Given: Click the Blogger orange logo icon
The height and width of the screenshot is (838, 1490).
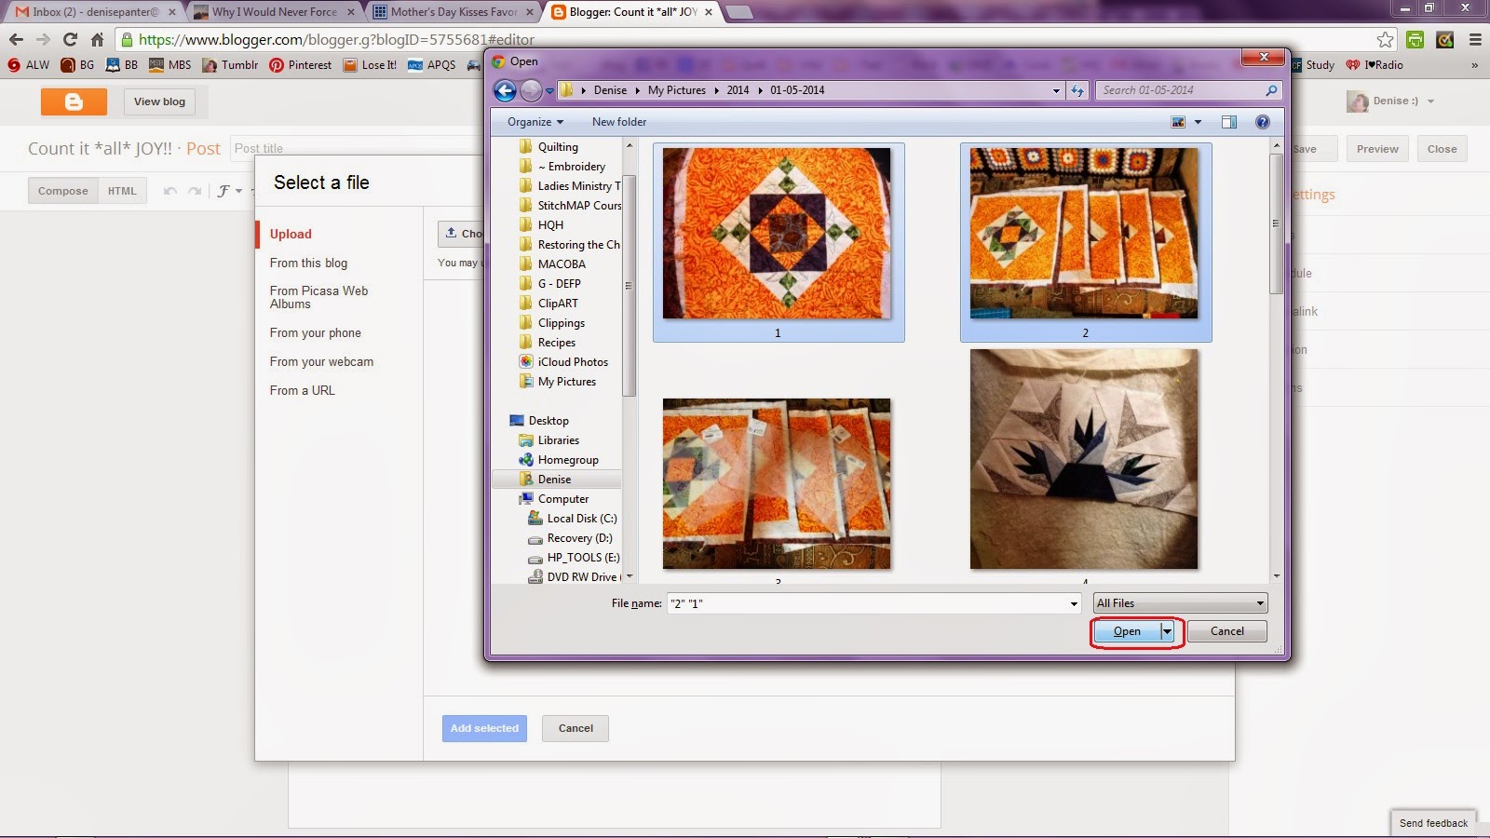Looking at the screenshot, I should tap(74, 101).
